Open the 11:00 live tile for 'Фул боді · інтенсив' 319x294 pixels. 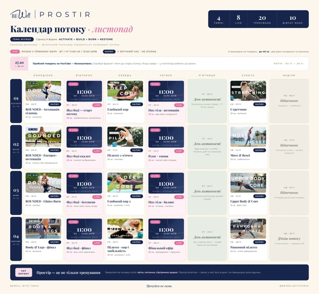84,183
